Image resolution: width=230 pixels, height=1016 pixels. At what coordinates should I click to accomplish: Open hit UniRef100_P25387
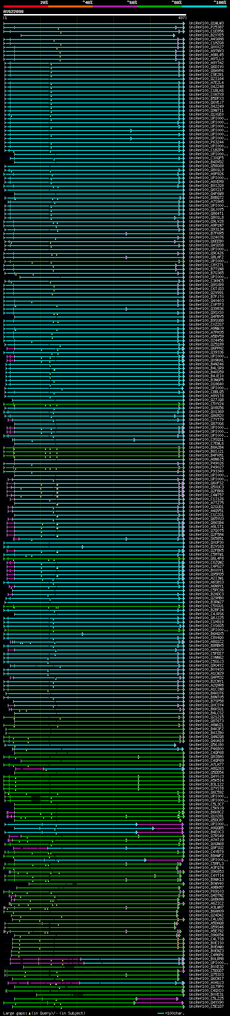pyautogui.click(x=206, y=27)
